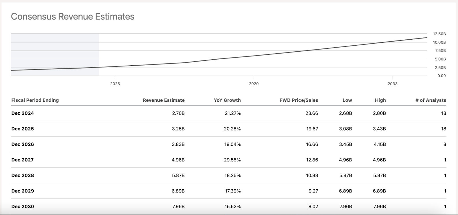Click the Dec 2026 fiscal period
Image resolution: width=458 pixels, height=215 pixels.
click(x=23, y=144)
